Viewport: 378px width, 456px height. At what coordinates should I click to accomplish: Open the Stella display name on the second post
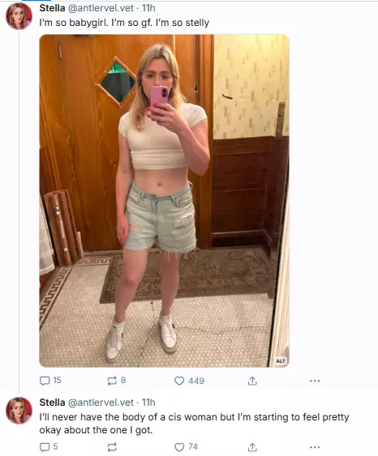pos(52,403)
